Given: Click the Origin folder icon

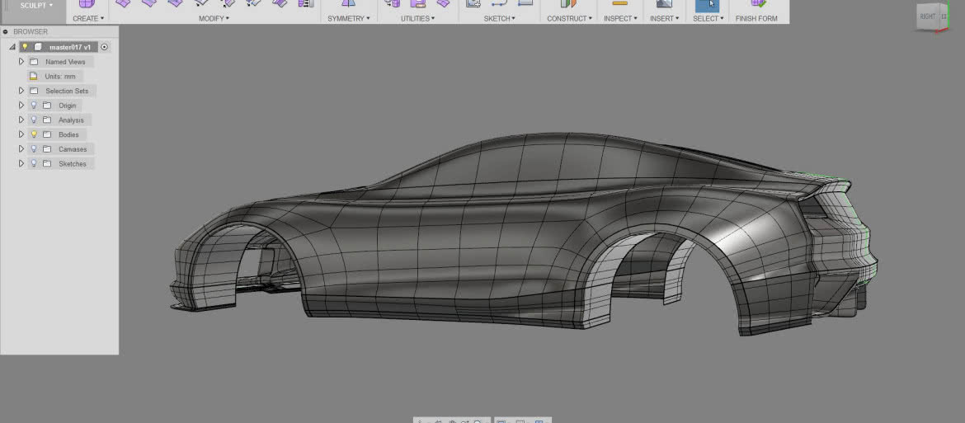Looking at the screenshot, I should click(x=47, y=106).
